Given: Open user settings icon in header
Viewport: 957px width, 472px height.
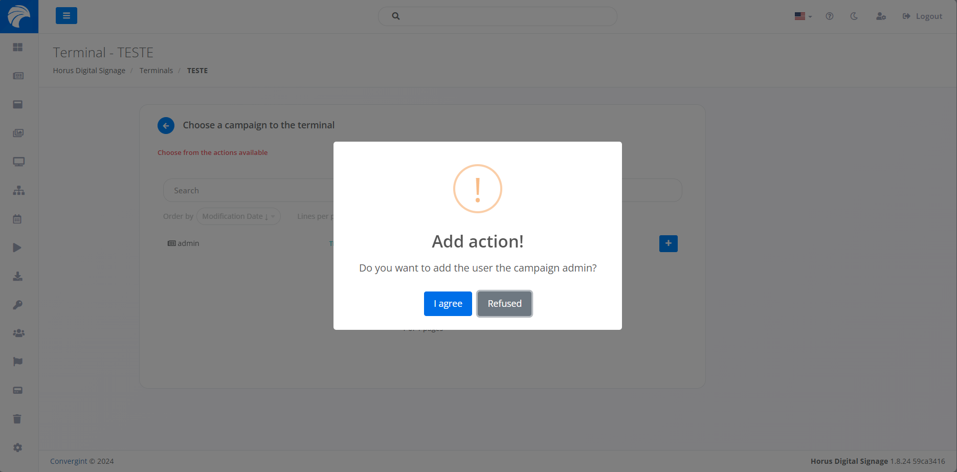Looking at the screenshot, I should (x=880, y=16).
